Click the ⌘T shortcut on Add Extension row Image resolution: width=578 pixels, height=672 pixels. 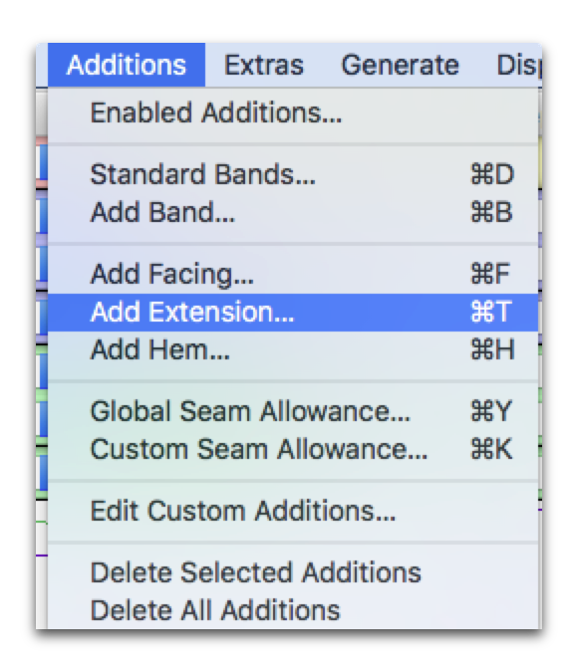491,312
